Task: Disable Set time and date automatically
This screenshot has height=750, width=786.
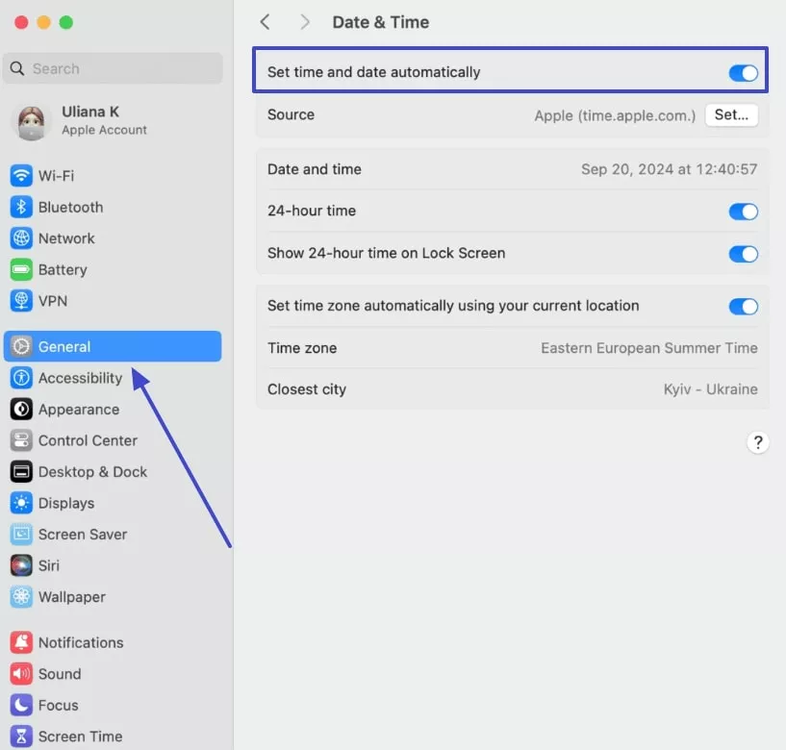Action: point(743,72)
